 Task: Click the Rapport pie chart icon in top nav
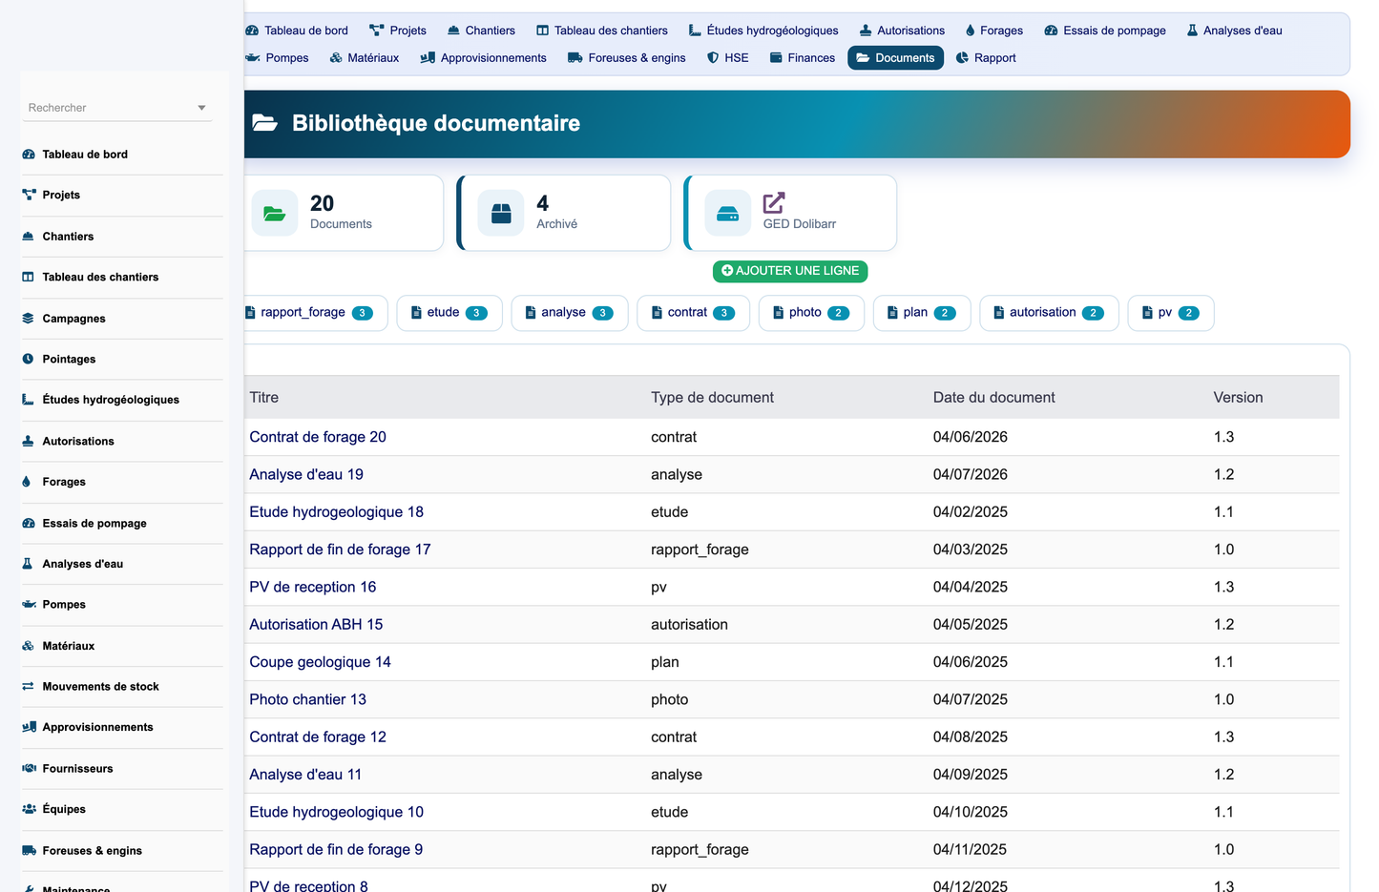(x=962, y=58)
